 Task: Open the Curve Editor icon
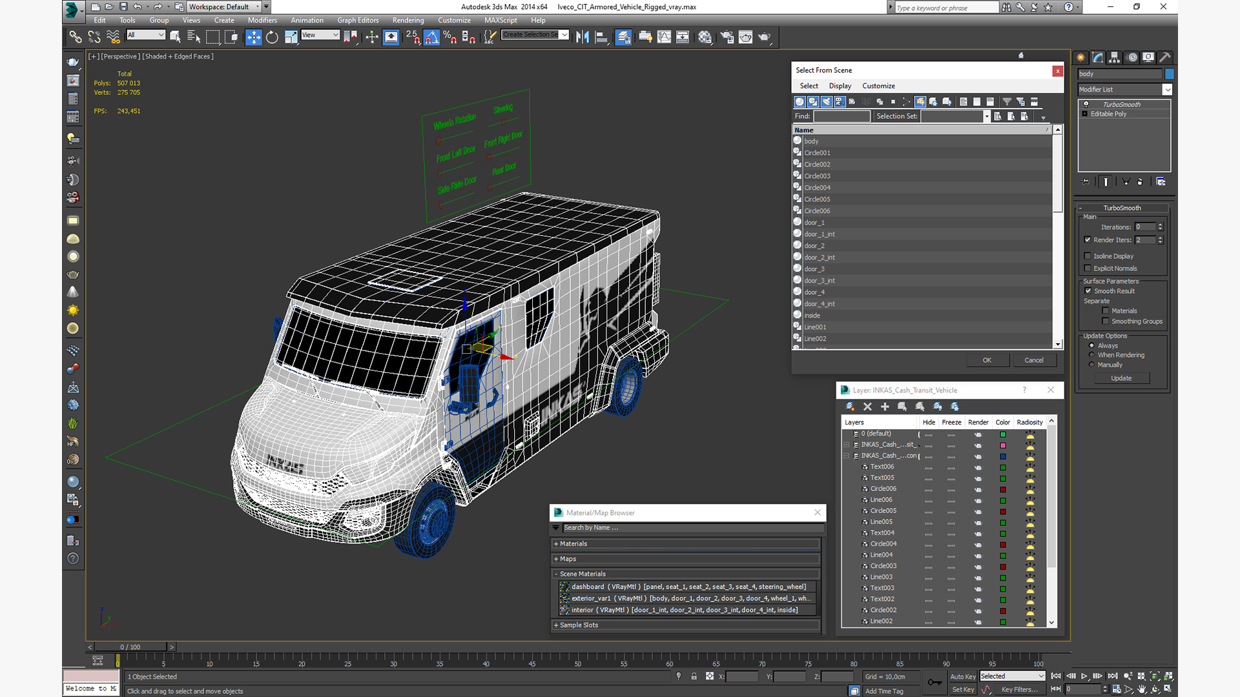click(664, 37)
